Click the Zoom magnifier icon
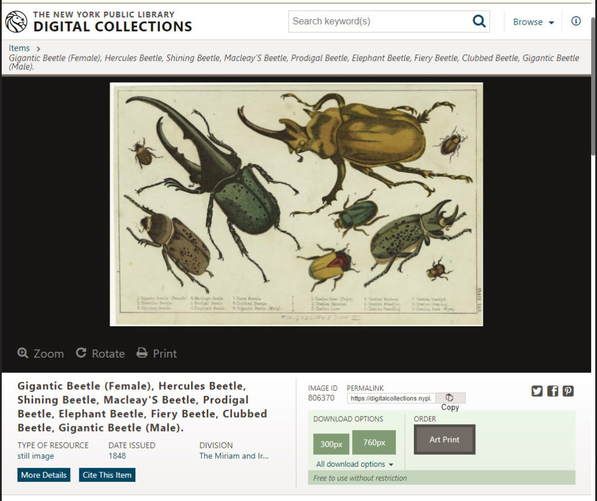Image resolution: width=597 pixels, height=501 pixels. pos(23,353)
